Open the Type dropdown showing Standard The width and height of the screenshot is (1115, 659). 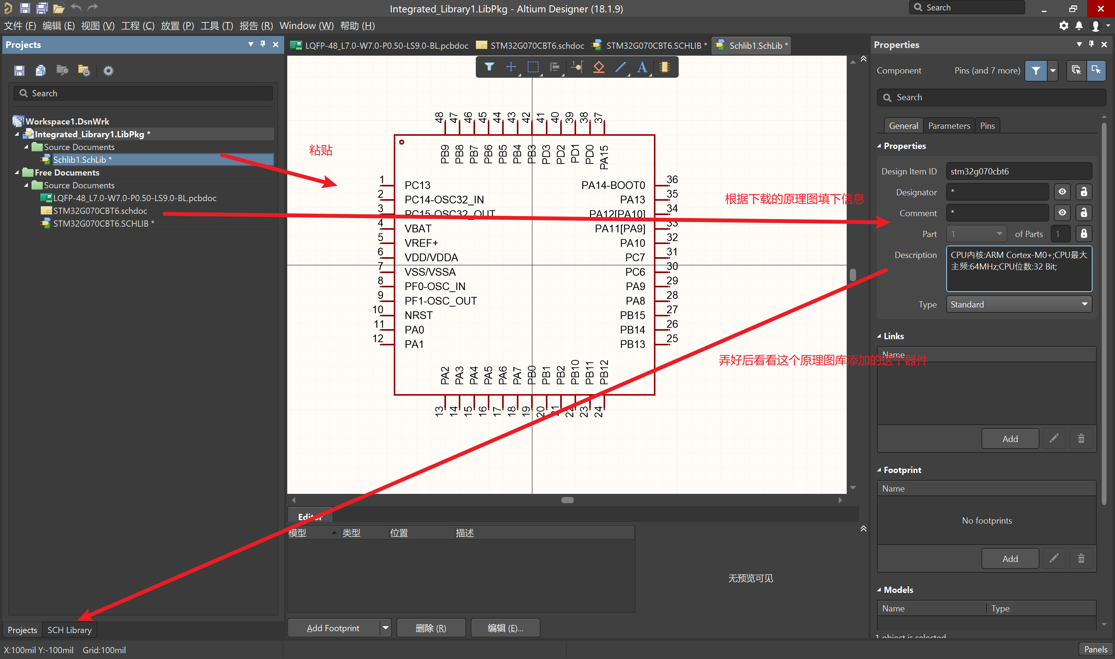pyautogui.click(x=1019, y=304)
